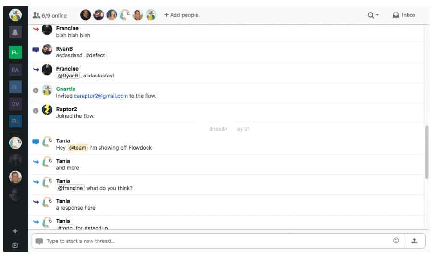
Task: Click the @RyanB mention
Action: click(x=68, y=76)
